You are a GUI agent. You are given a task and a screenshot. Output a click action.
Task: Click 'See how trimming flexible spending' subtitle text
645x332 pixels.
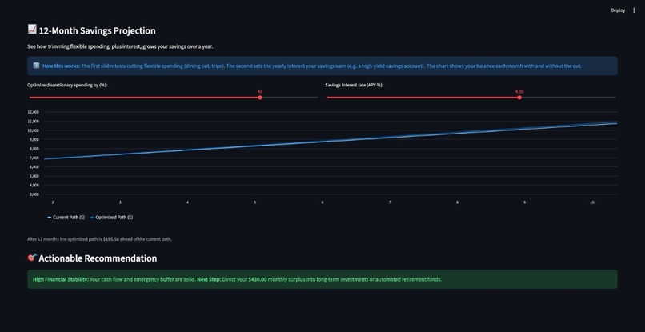[x=120, y=47]
